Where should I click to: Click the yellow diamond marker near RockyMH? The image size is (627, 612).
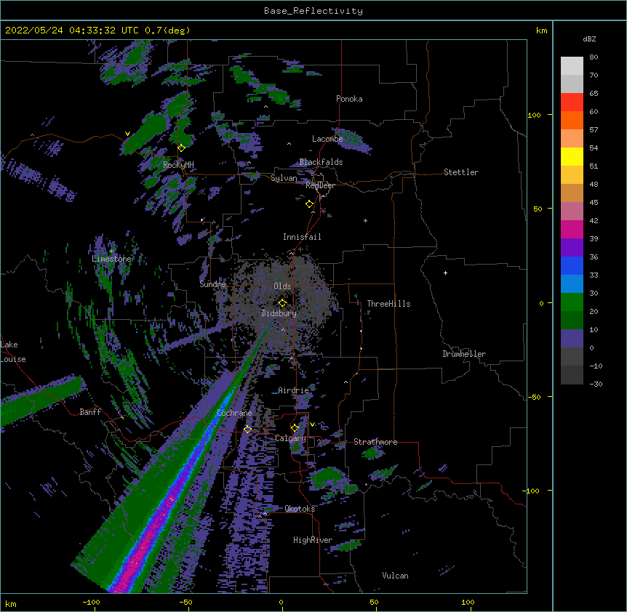[x=181, y=148]
